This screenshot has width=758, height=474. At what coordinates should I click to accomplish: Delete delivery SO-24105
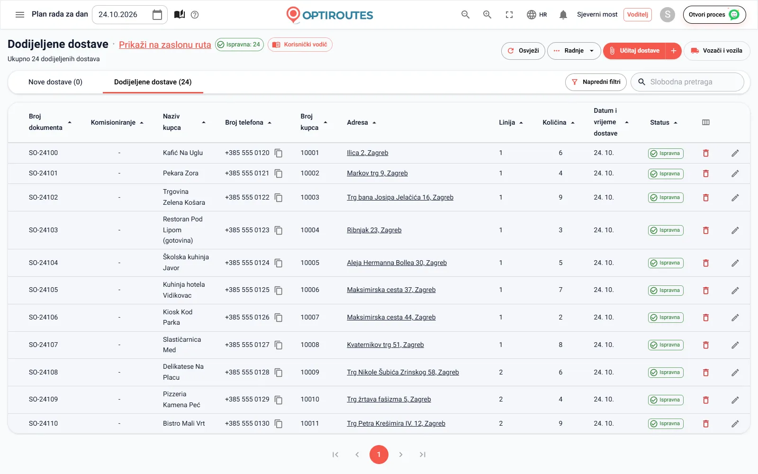tap(706, 290)
